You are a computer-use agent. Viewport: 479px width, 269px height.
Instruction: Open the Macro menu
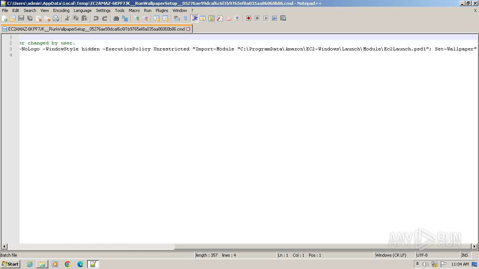pyautogui.click(x=134, y=10)
